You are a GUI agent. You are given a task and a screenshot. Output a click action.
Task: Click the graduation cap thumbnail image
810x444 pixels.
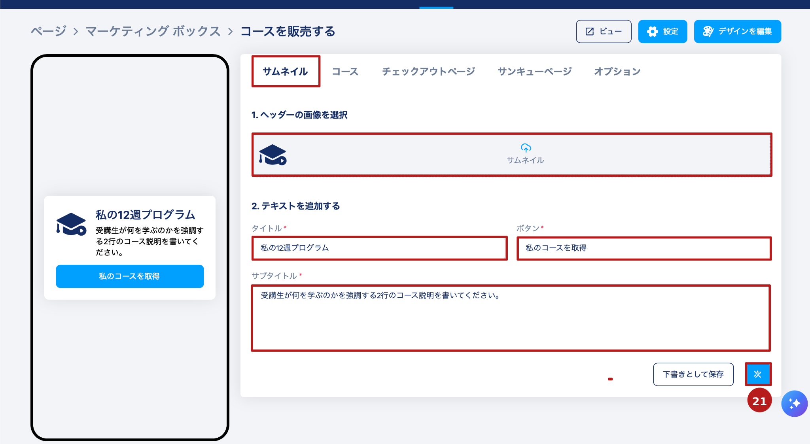coord(273,155)
